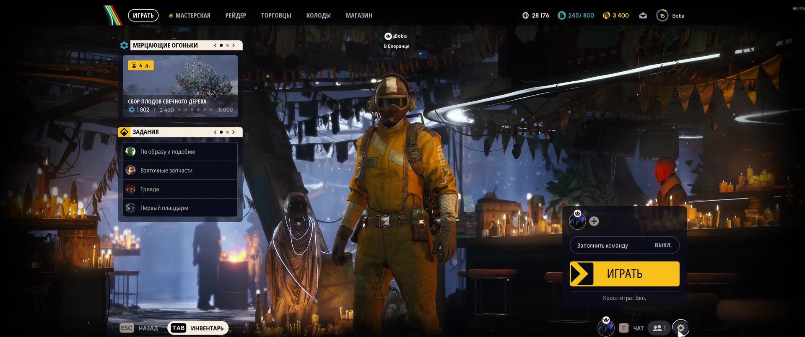Screen dimensions: 805x337
Task: Click the 3 400 premium currency balance
Action: (621, 16)
